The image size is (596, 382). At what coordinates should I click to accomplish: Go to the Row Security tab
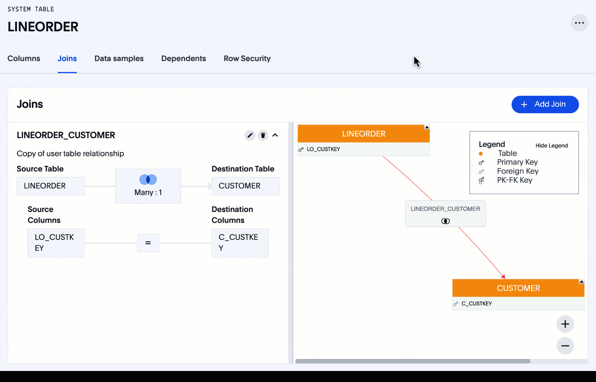pyautogui.click(x=247, y=59)
